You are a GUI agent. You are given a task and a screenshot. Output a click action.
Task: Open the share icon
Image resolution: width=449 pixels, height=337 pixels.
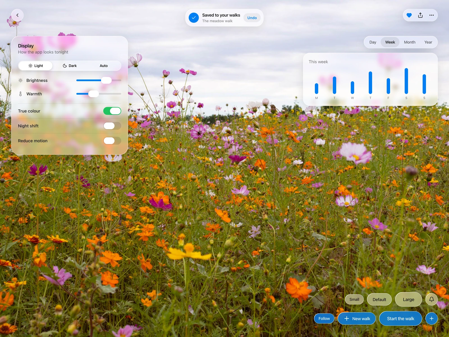point(420,15)
